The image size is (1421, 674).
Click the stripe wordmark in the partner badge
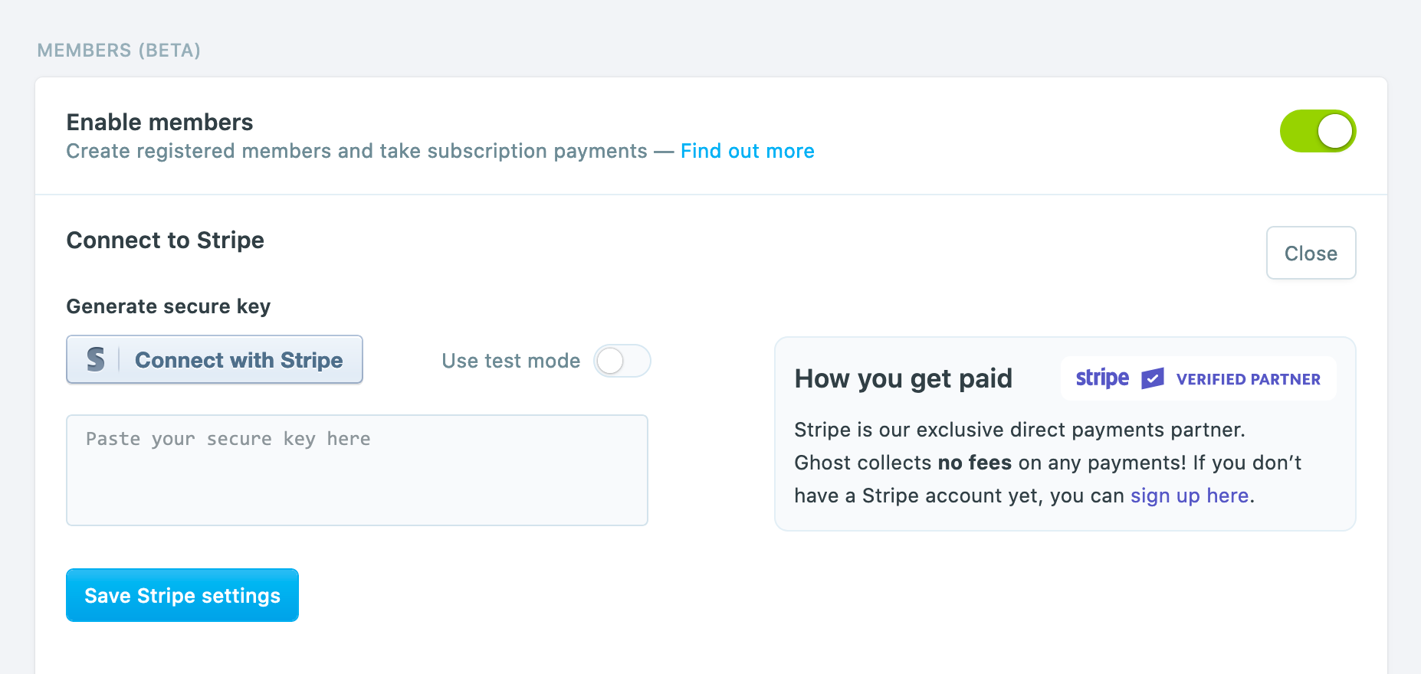[x=1101, y=378]
